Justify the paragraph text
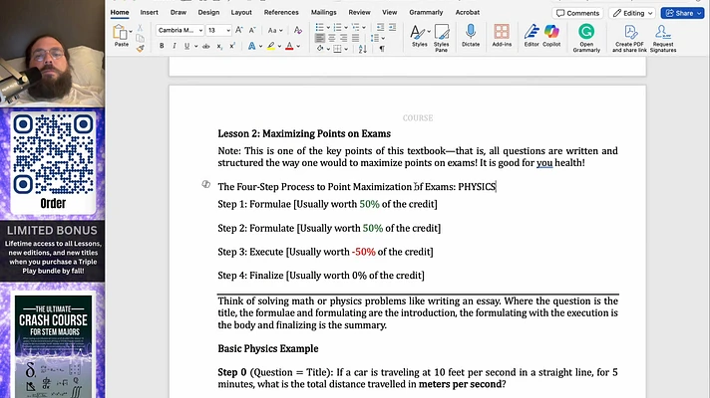The image size is (710, 398). pyautogui.click(x=355, y=38)
